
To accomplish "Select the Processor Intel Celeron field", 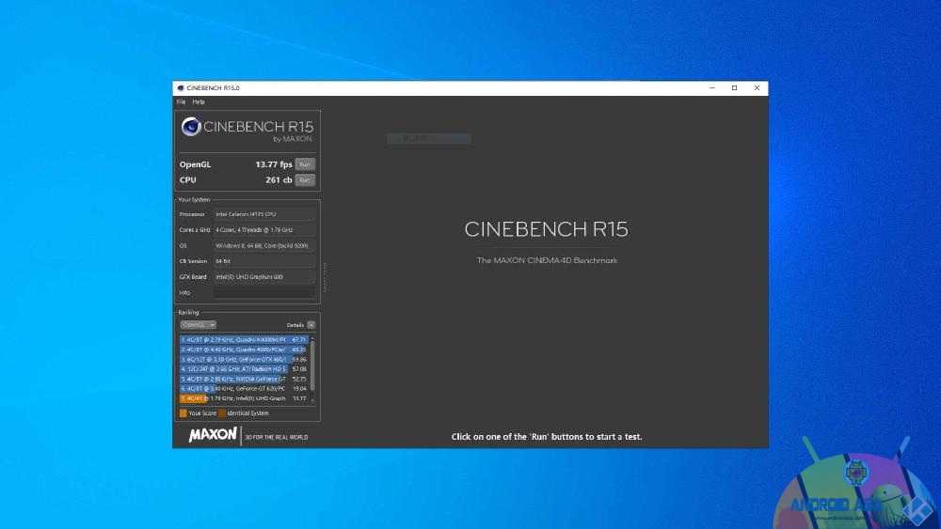I will [x=264, y=214].
